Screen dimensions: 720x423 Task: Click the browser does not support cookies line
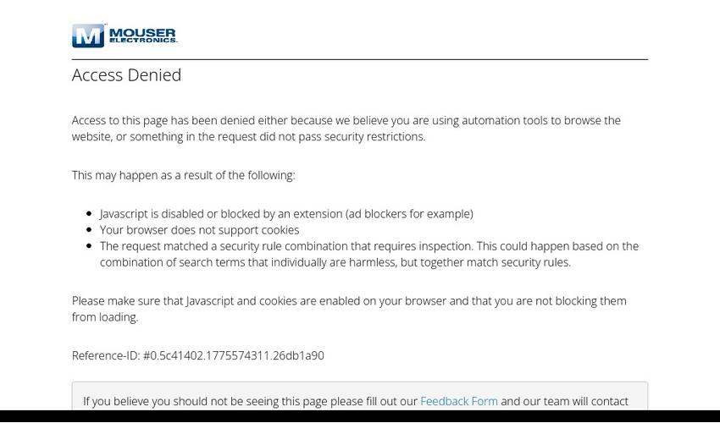199,230
